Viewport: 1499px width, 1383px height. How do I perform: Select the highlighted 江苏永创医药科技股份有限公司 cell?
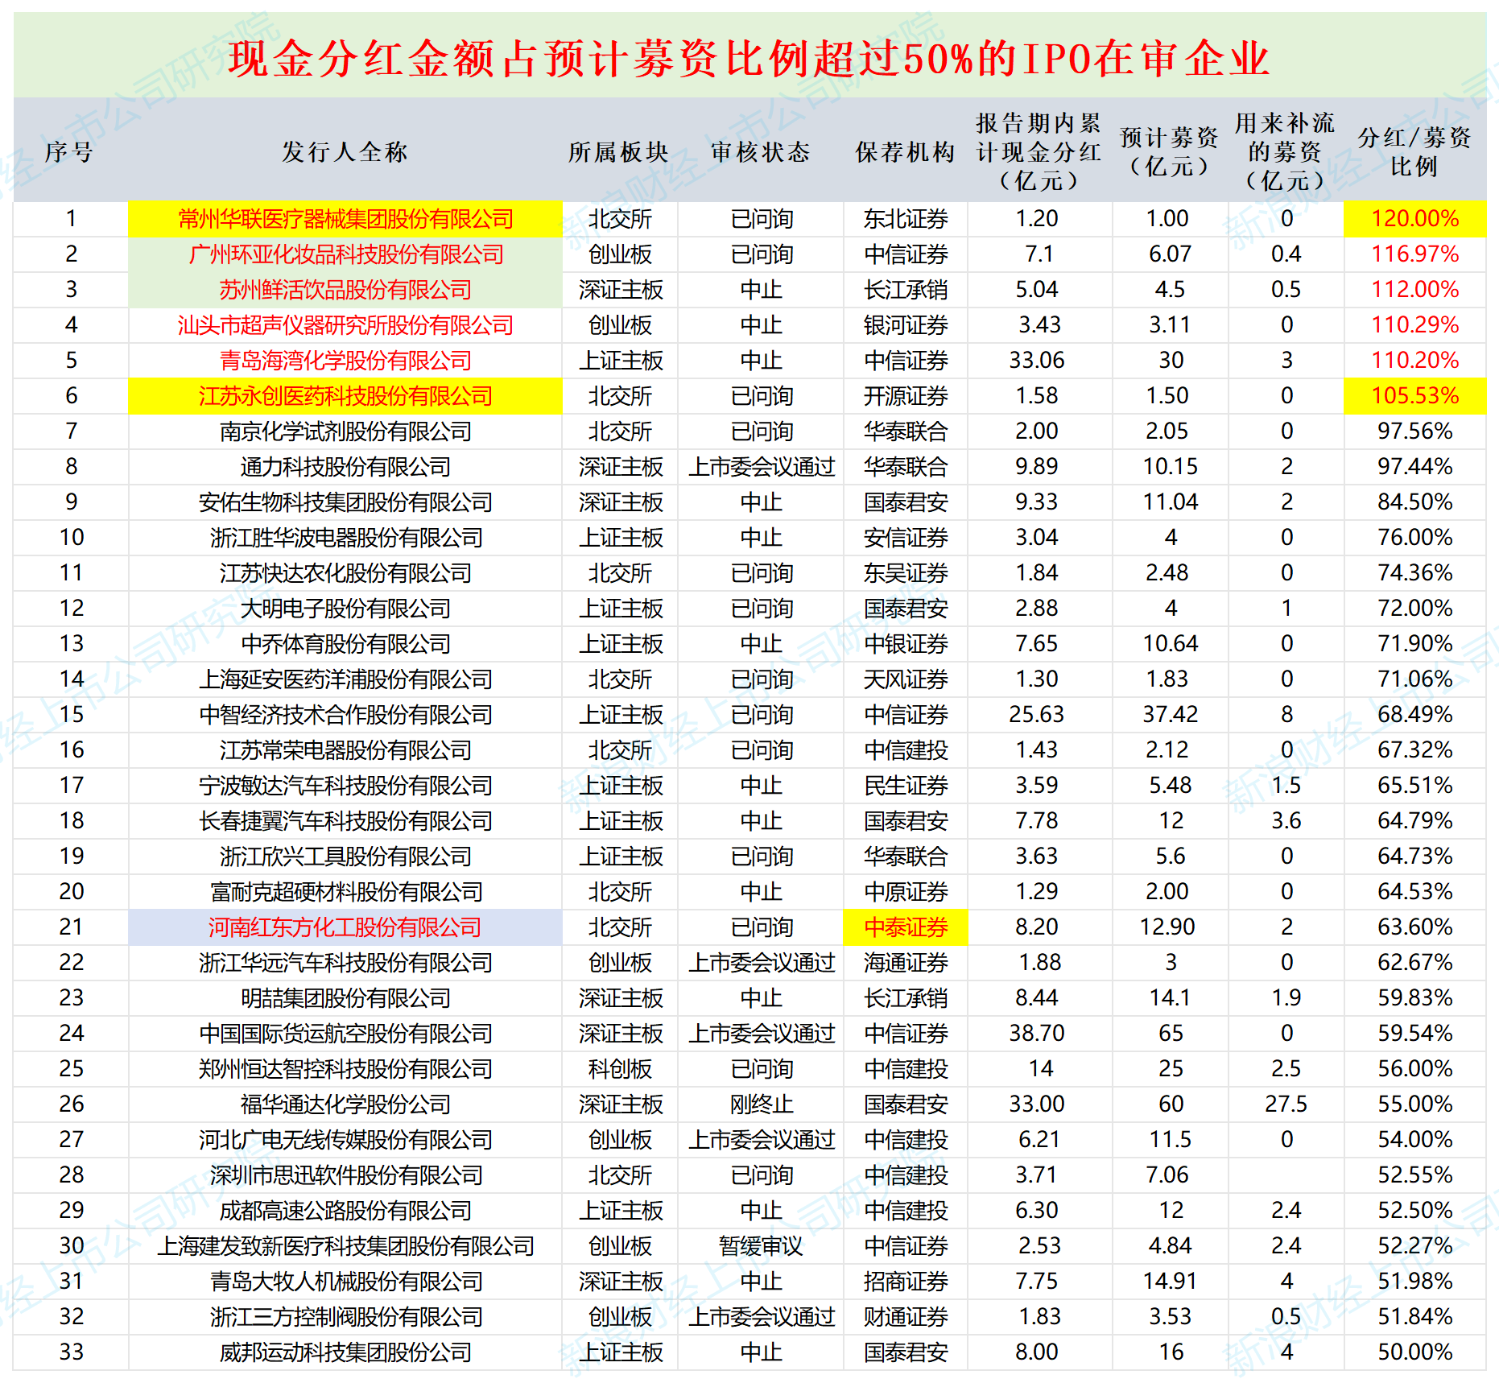(x=345, y=396)
